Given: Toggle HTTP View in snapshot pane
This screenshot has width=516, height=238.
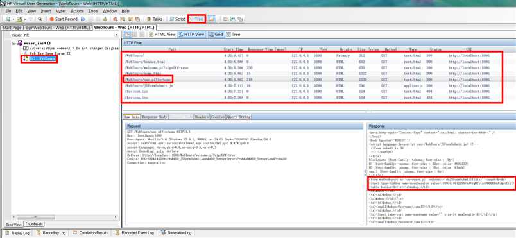Looking at the screenshot, I should tap(191, 34).
